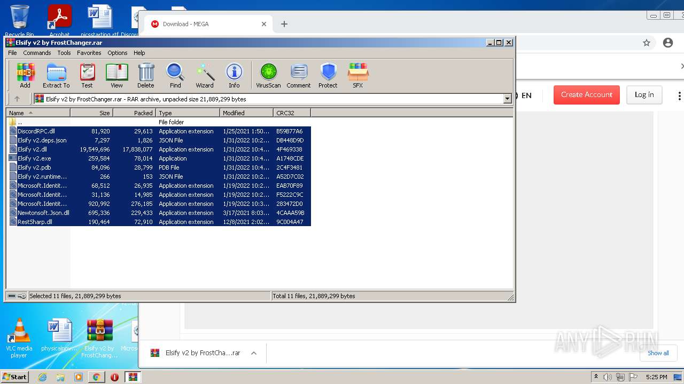684x384 pixels.
Task: Open Chrome from the taskbar
Action: tap(96, 377)
